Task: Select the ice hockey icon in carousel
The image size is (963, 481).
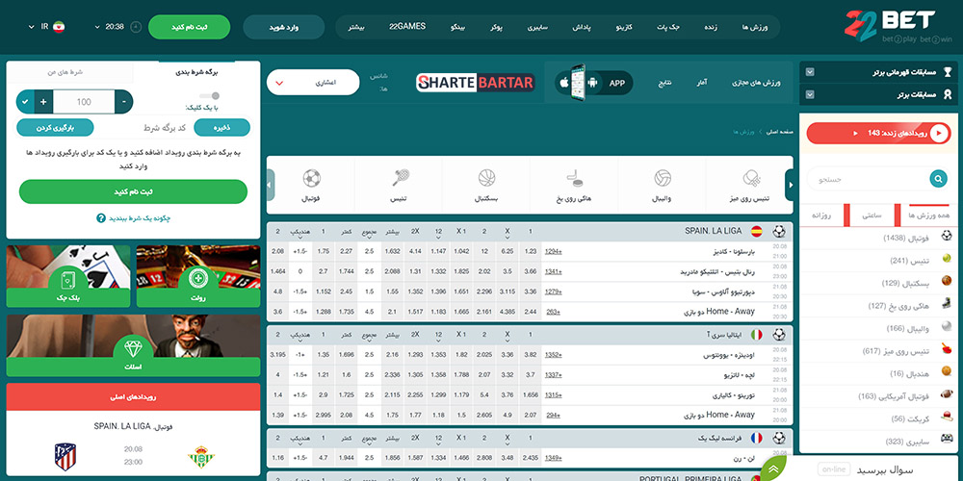Action: (x=575, y=178)
